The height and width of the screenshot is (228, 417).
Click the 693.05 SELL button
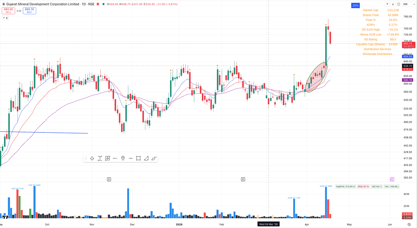[8, 11]
